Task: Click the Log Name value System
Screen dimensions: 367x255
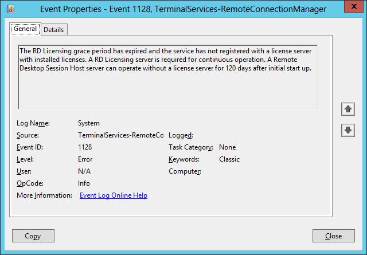Action: pyautogui.click(x=89, y=123)
